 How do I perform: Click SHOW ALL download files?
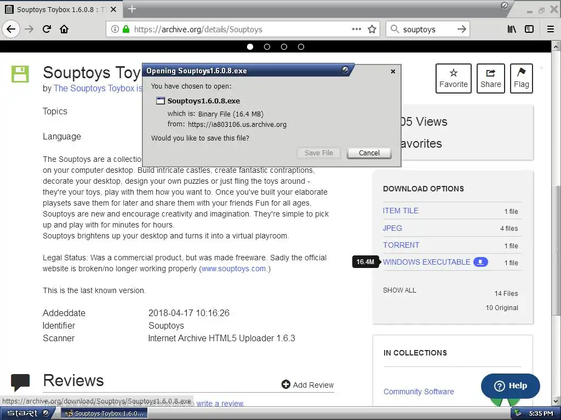click(x=399, y=290)
